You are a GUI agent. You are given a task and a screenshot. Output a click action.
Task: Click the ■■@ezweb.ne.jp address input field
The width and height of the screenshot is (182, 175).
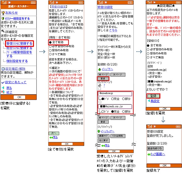click(x=115, y=106)
